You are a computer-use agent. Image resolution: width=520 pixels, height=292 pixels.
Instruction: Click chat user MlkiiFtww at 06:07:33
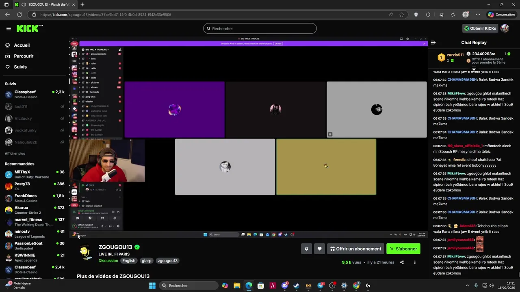click(456, 94)
